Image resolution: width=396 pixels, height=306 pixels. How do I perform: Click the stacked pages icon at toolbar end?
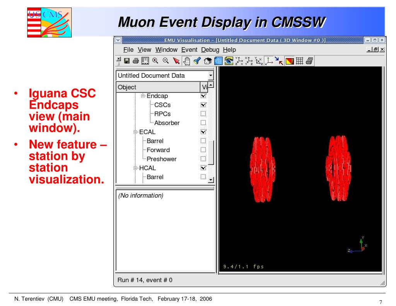click(x=309, y=61)
